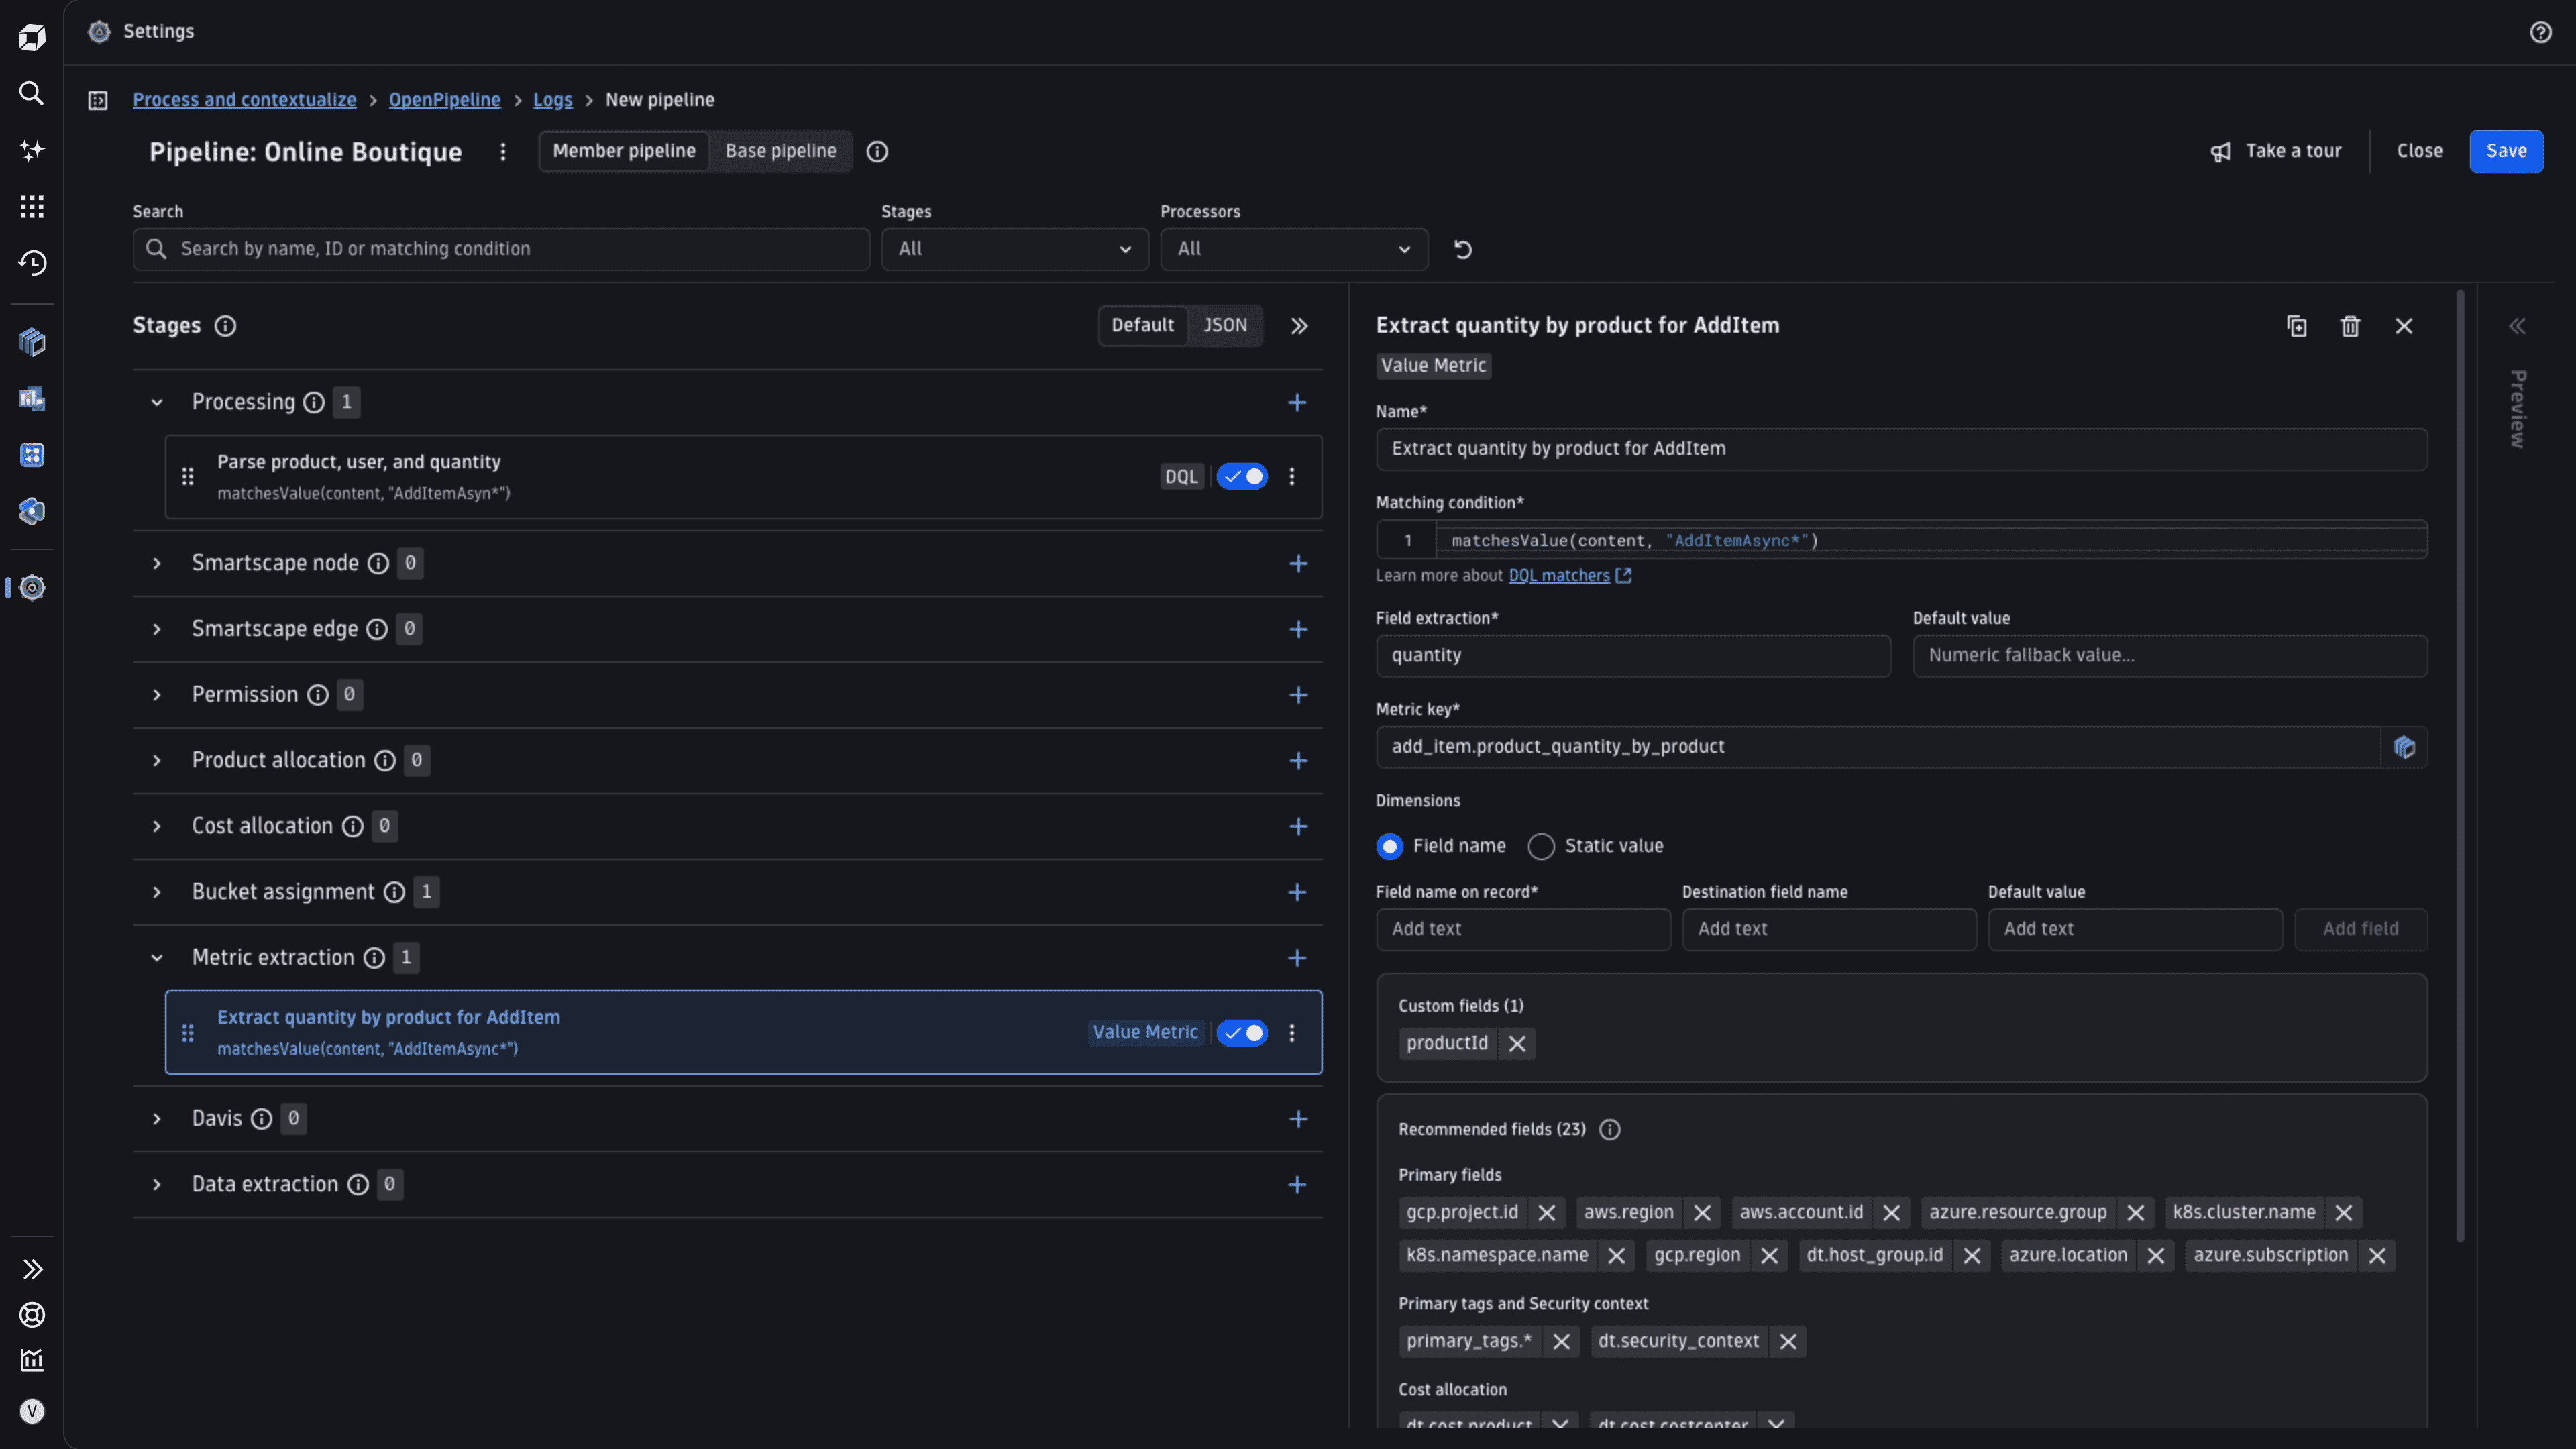Select Default stages view

[1142, 326]
